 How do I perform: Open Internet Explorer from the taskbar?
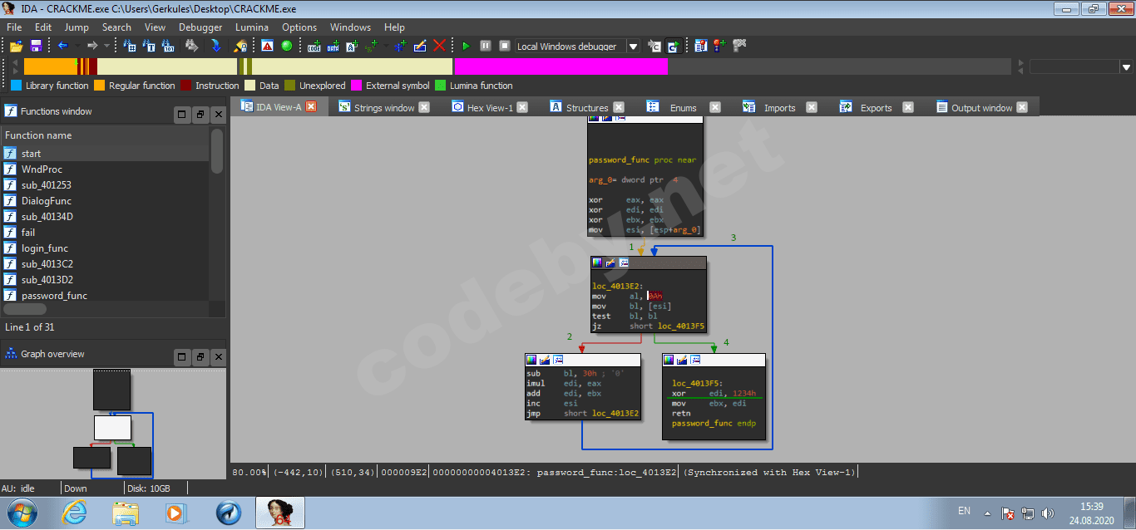[x=73, y=513]
